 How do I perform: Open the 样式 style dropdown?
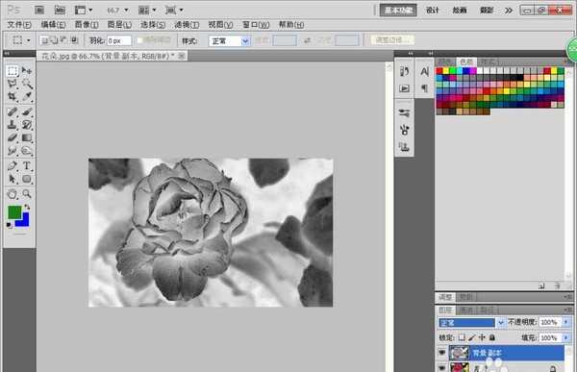click(229, 40)
